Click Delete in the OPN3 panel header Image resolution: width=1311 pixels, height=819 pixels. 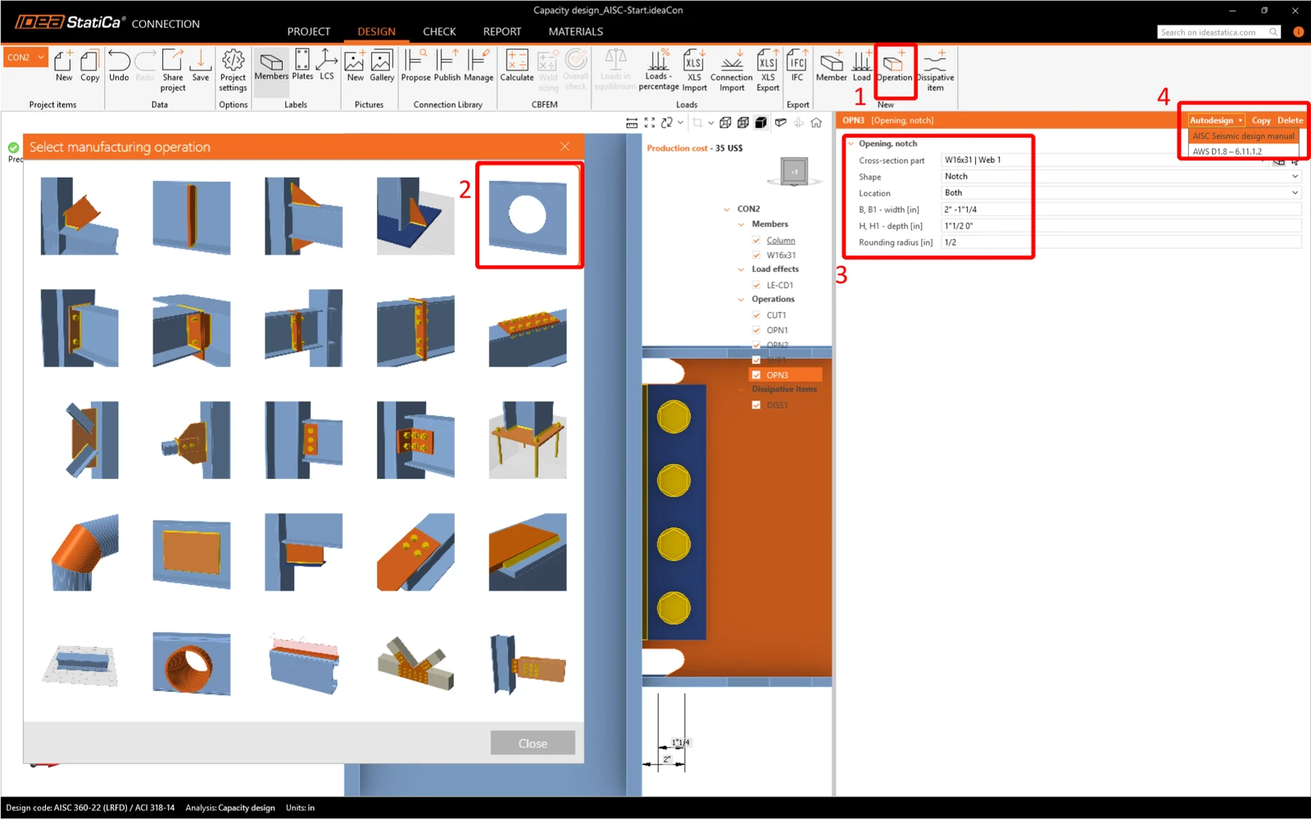pyautogui.click(x=1290, y=120)
